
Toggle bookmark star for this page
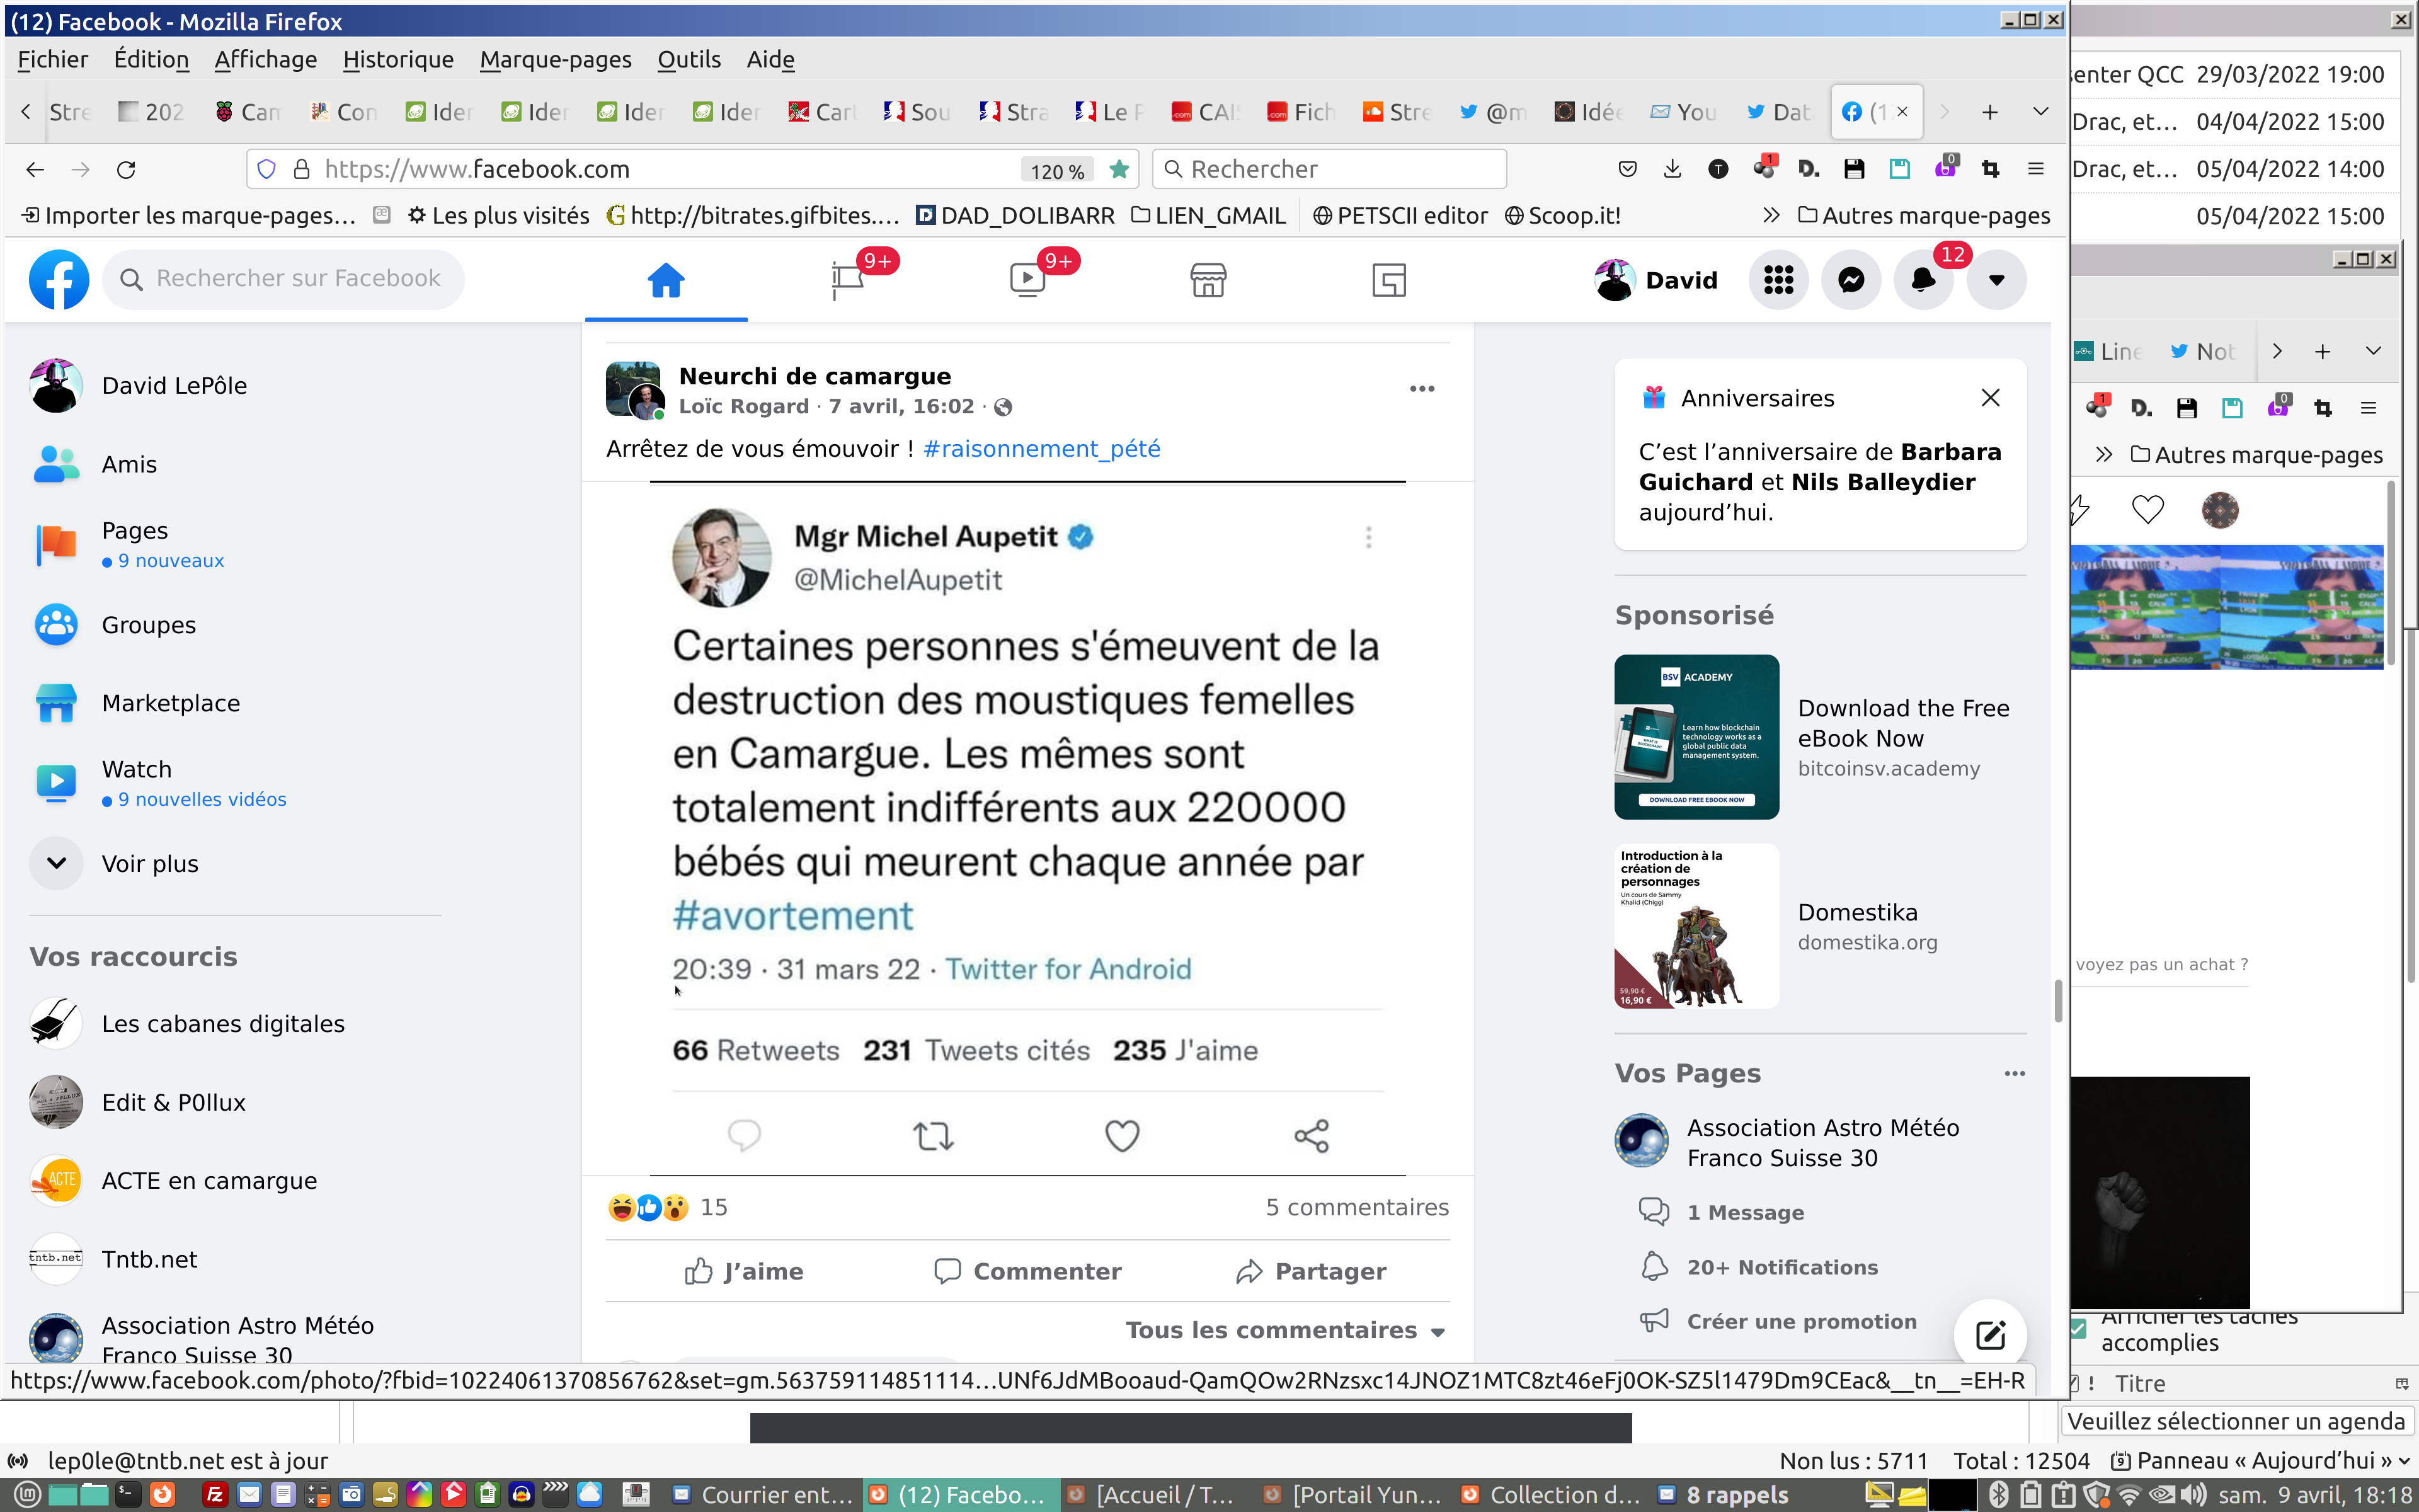tap(1119, 170)
